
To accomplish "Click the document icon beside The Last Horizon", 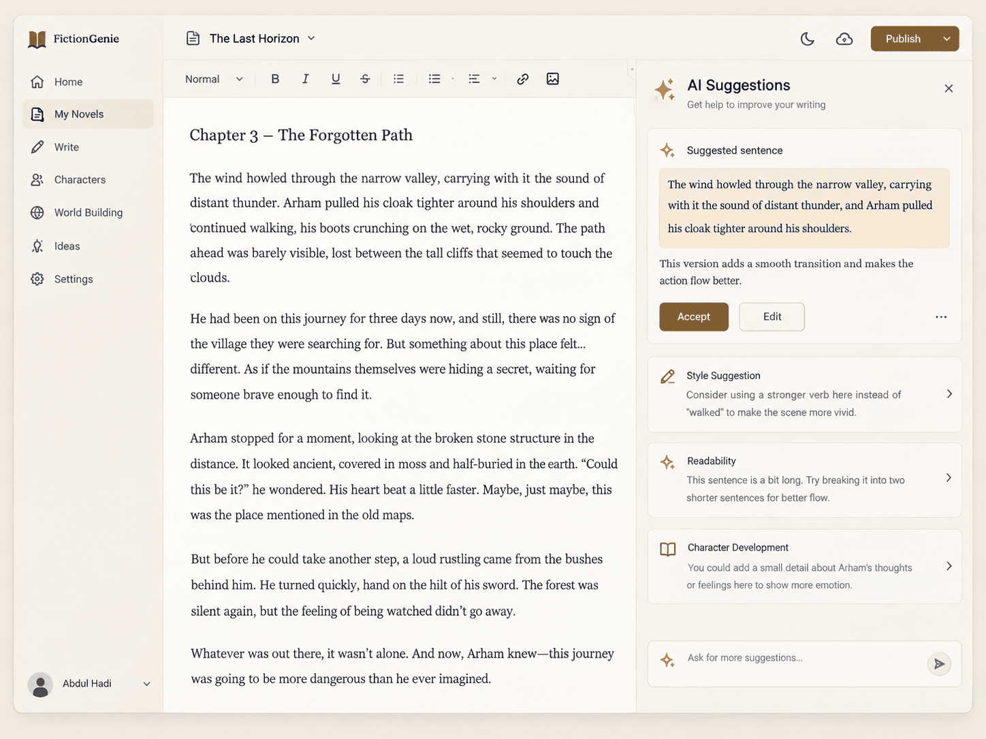I will (193, 38).
